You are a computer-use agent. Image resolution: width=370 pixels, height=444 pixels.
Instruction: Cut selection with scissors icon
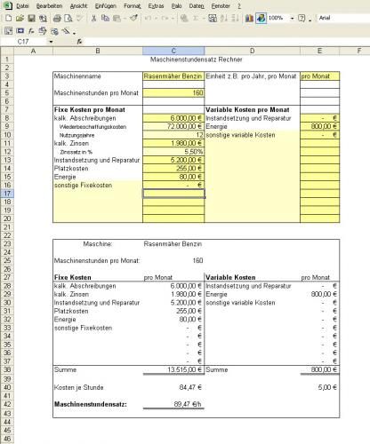click(x=93, y=19)
